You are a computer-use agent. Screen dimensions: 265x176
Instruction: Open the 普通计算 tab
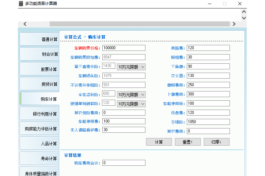point(39,39)
